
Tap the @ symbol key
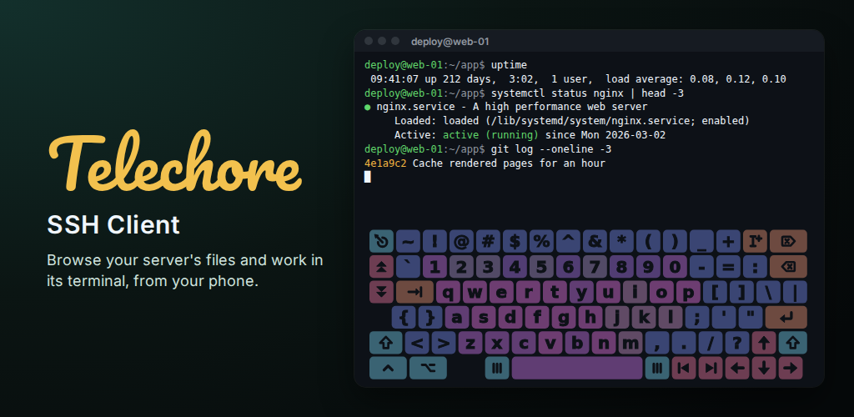[461, 241]
